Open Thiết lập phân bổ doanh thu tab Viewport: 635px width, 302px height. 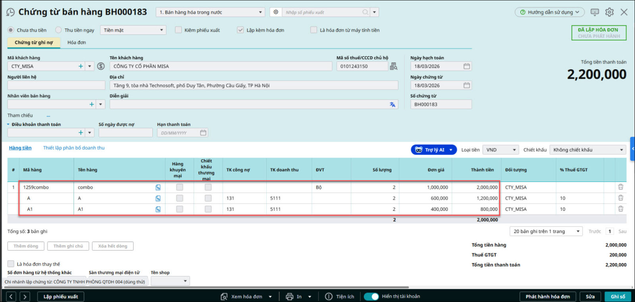click(x=74, y=148)
